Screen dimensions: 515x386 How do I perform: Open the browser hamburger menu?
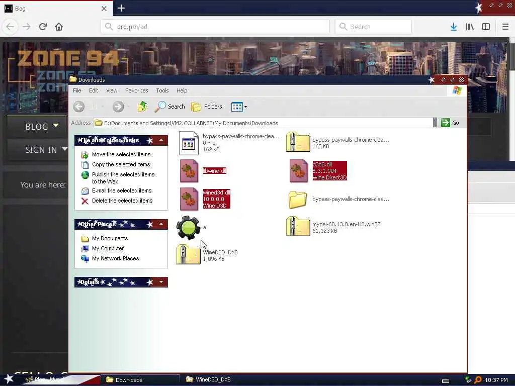click(x=505, y=27)
